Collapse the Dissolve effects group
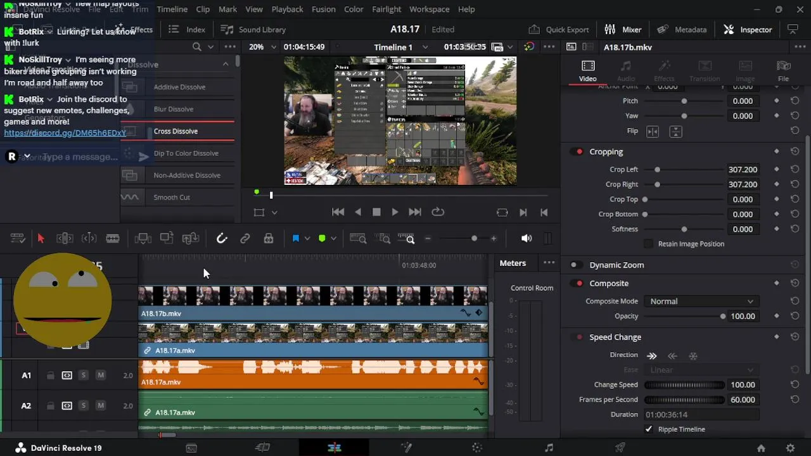The height and width of the screenshot is (456, 811). [x=226, y=65]
